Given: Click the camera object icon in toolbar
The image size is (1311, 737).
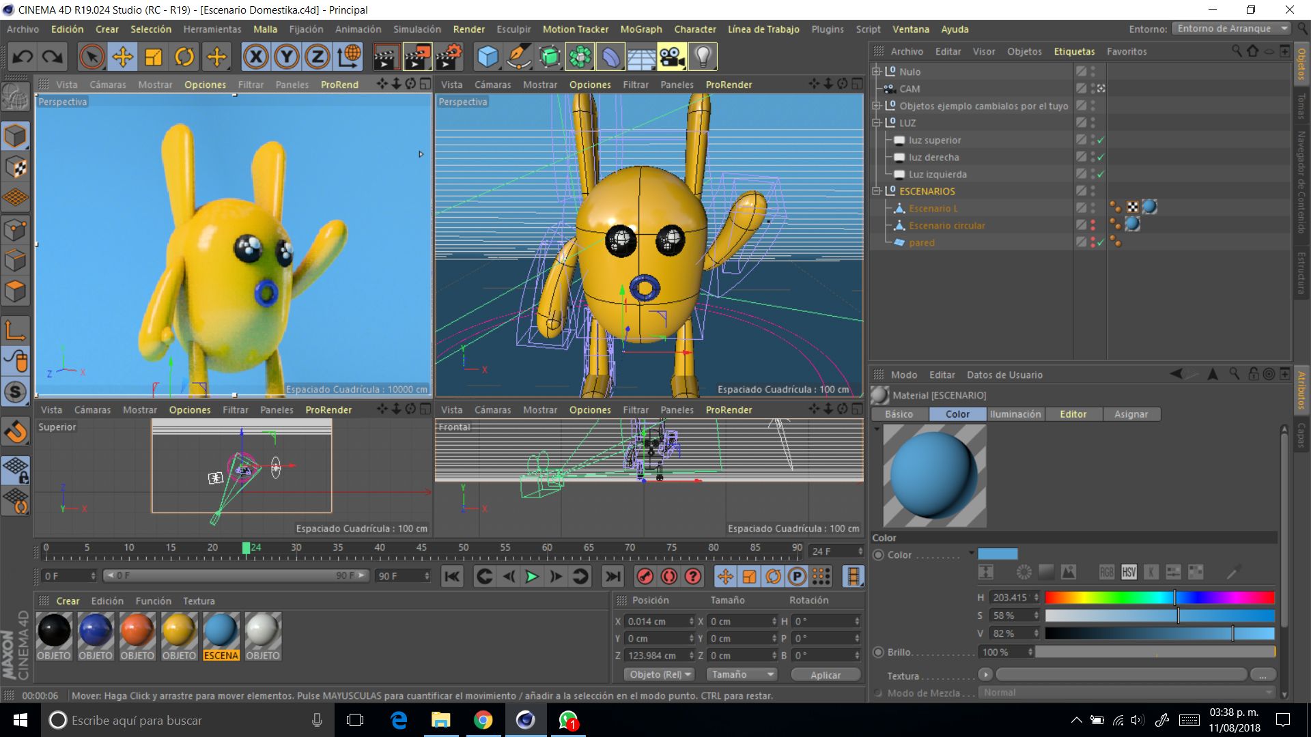Looking at the screenshot, I should 672,57.
